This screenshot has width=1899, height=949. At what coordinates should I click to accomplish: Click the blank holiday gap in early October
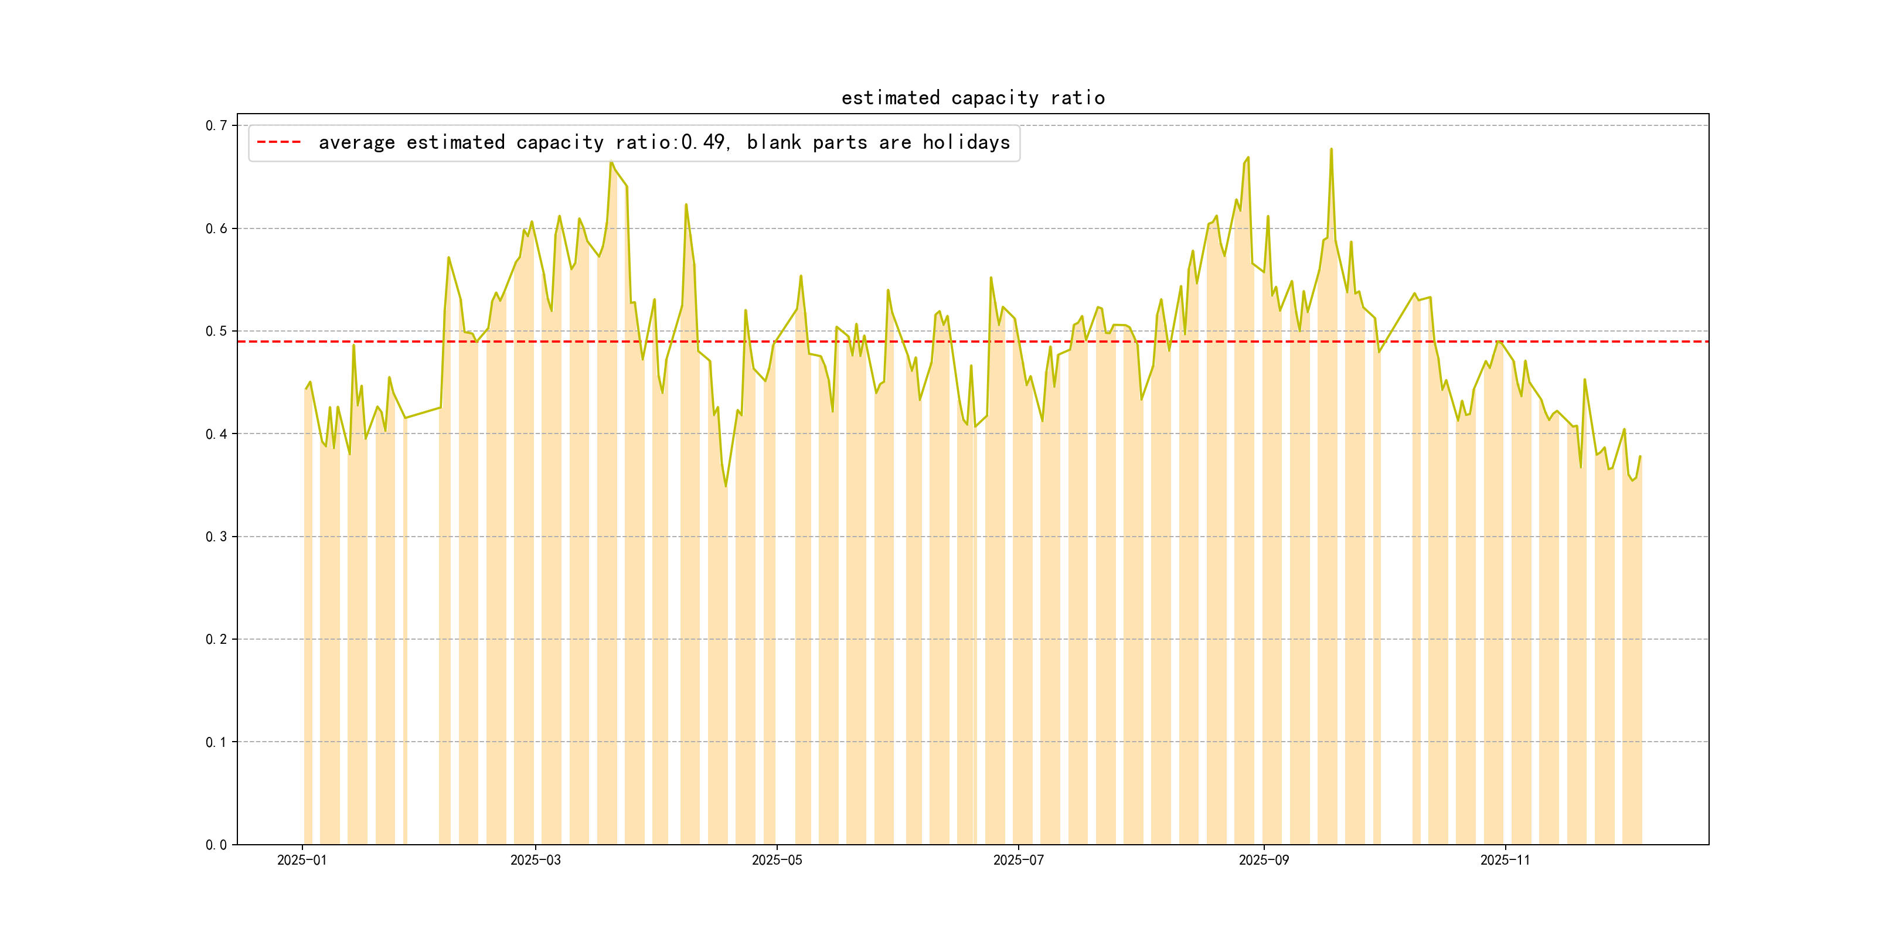(1396, 589)
